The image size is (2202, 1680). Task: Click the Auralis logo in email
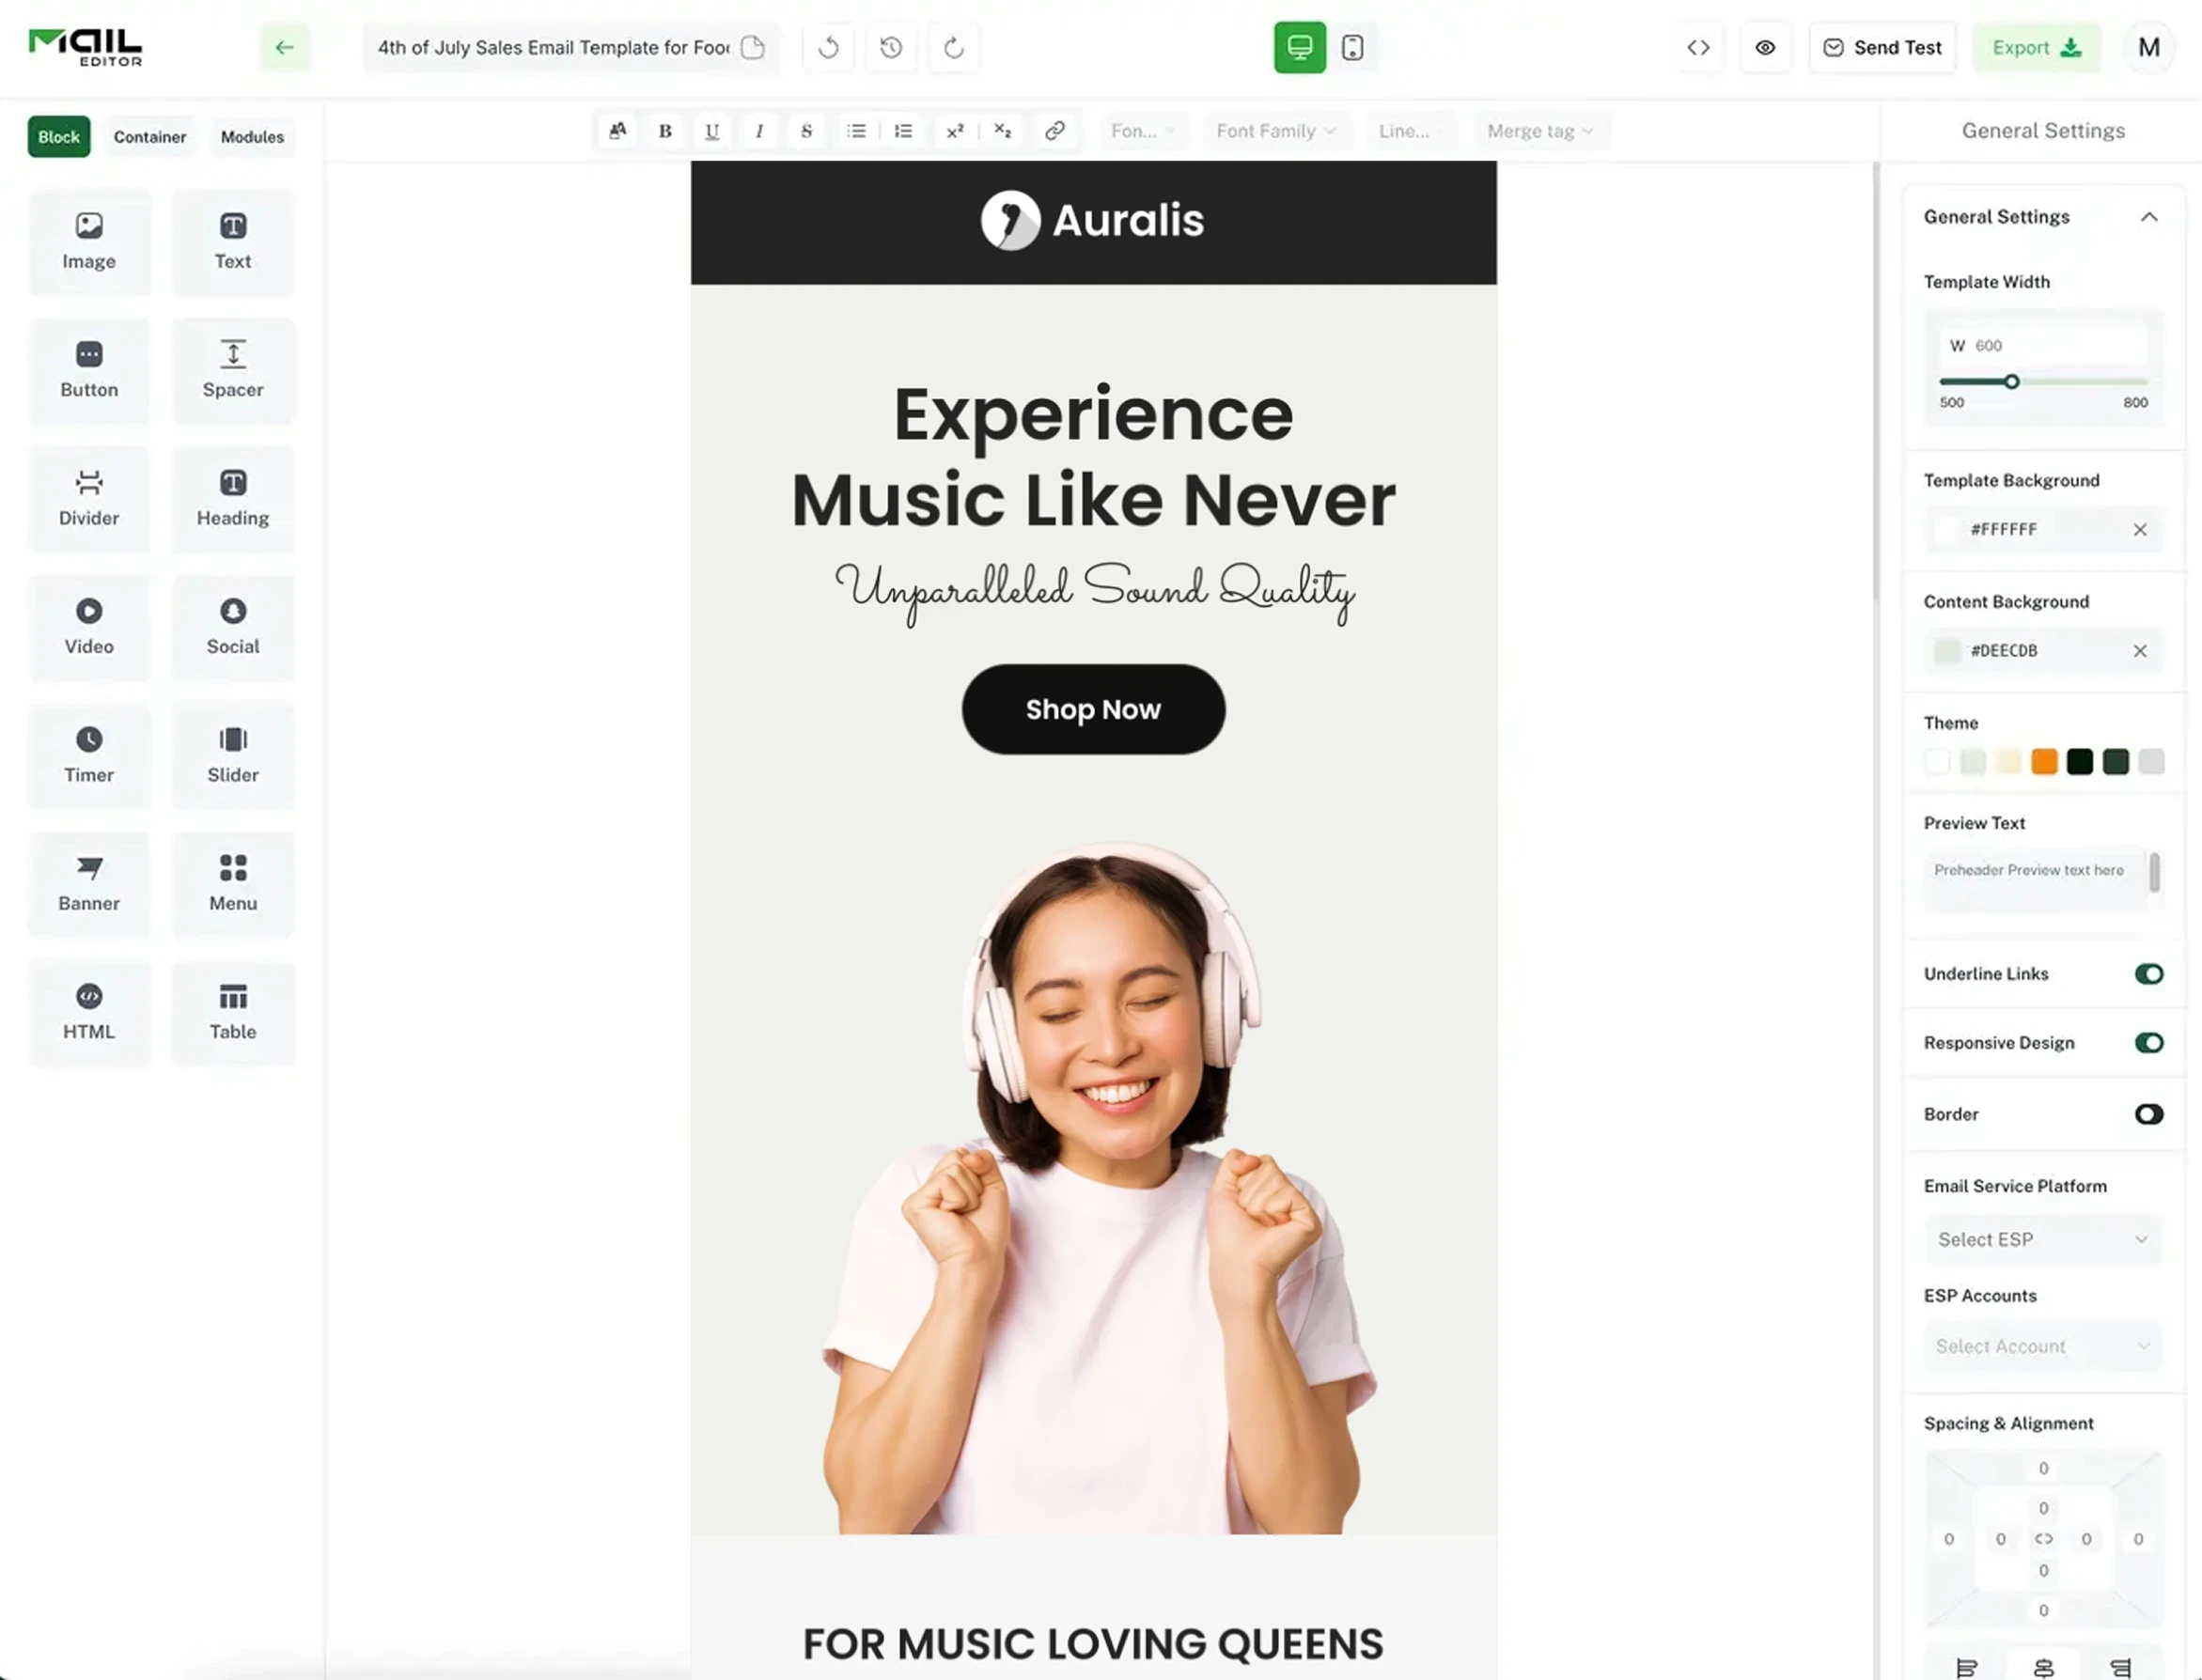pos(1093,221)
